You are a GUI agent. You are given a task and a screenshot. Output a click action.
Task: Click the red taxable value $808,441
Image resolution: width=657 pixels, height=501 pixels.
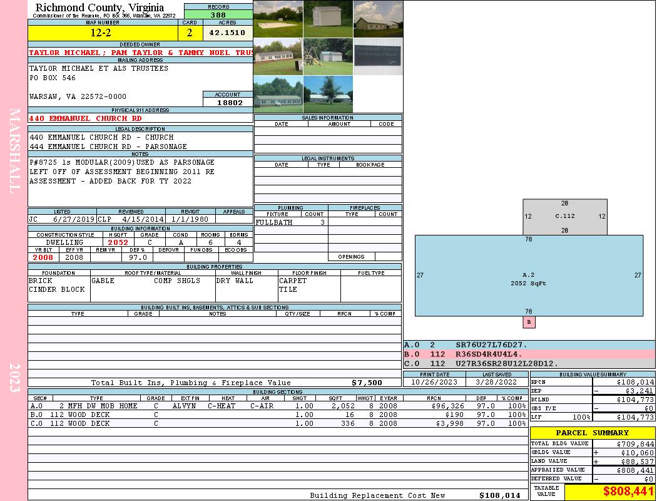[x=609, y=492]
